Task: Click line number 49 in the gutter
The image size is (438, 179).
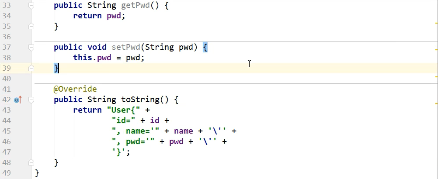Action: [6, 173]
